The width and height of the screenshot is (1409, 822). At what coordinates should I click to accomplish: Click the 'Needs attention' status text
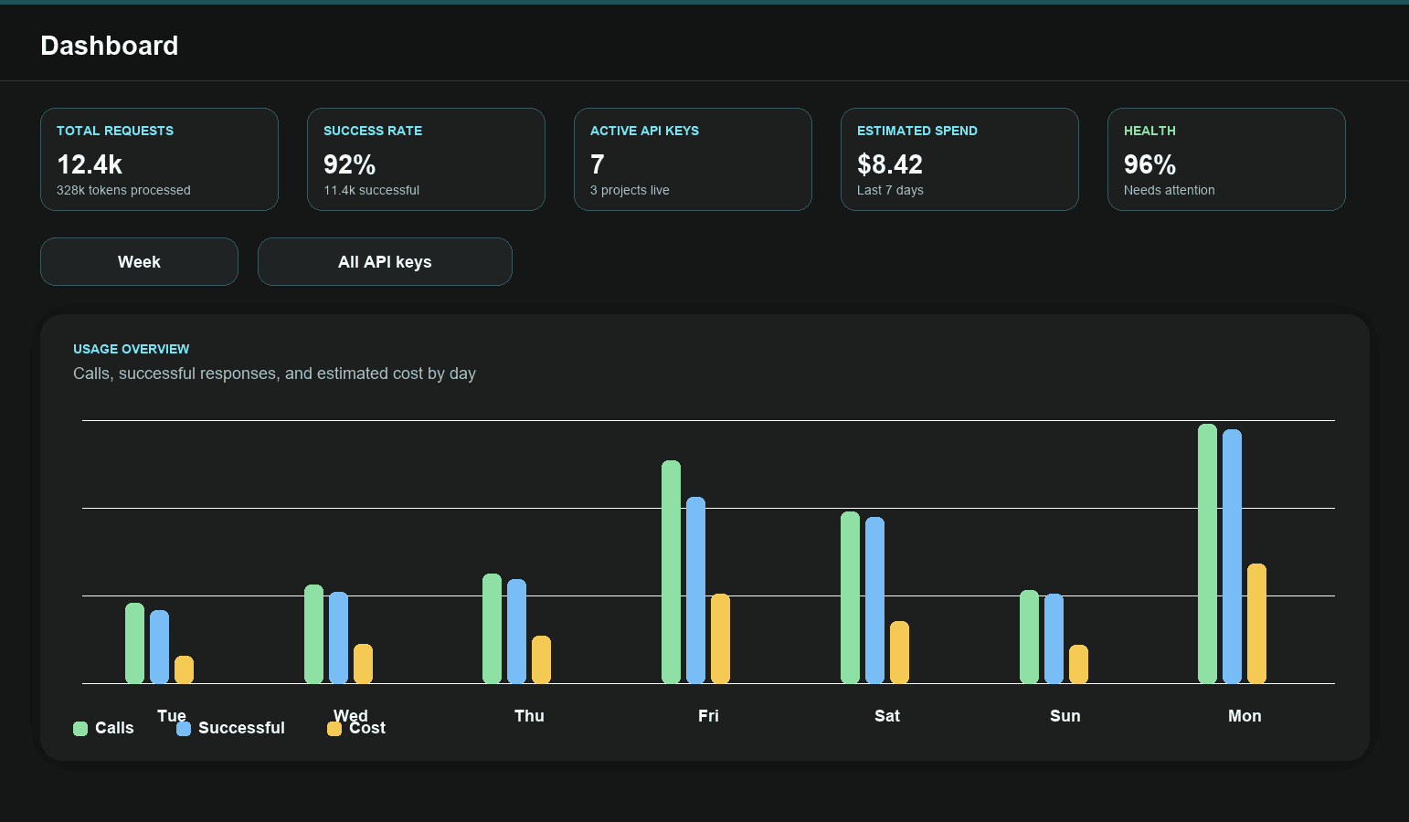(1169, 190)
